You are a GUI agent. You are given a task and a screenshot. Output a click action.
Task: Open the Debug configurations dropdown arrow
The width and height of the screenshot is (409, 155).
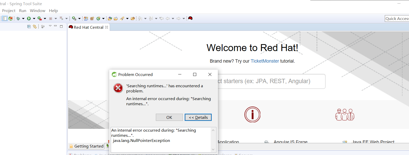click(23, 18)
